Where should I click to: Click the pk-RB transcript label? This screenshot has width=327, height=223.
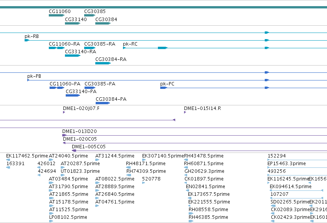(32, 36)
